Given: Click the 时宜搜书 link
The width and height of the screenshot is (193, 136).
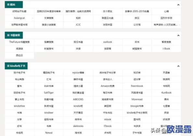Looking at the screenshot, I should (x=49, y=49).
